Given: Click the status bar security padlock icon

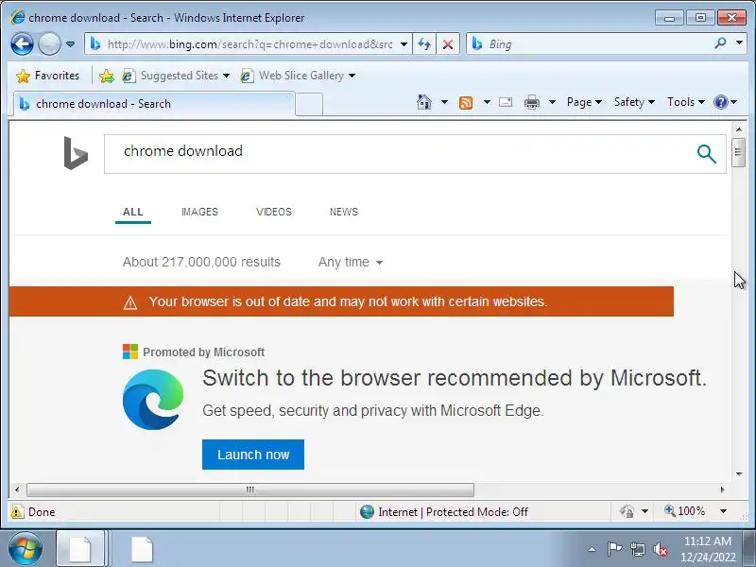Looking at the screenshot, I should 627,511.
